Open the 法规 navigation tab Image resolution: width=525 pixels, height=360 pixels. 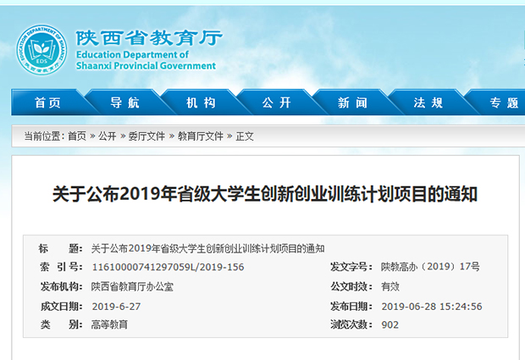click(x=428, y=102)
